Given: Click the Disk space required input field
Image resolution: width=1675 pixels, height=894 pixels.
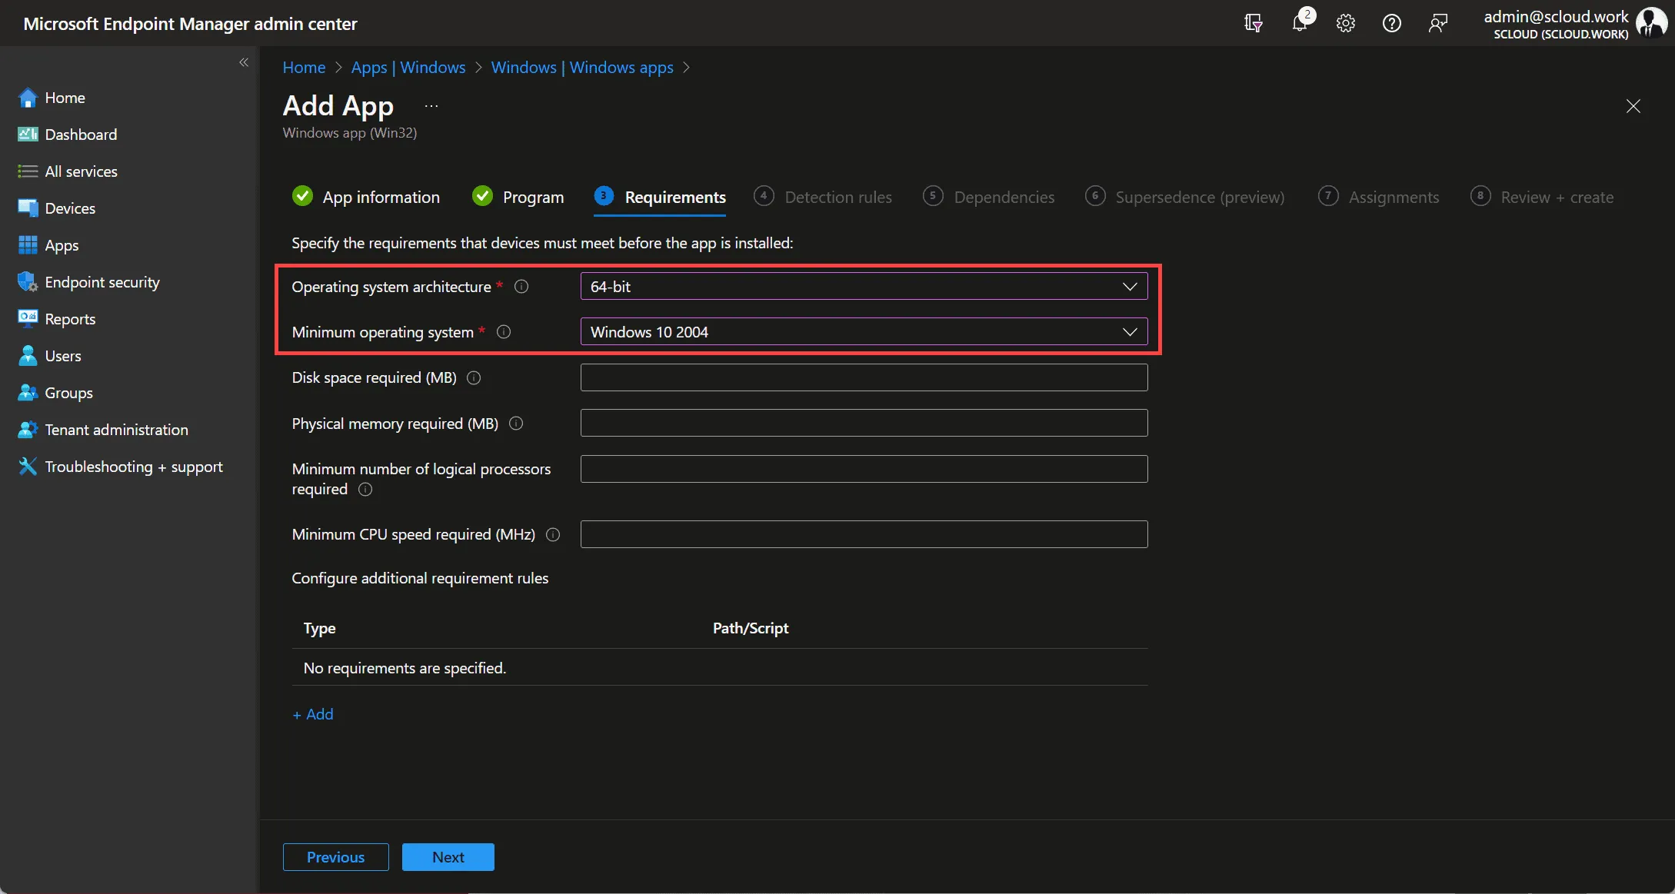Looking at the screenshot, I should (864, 377).
